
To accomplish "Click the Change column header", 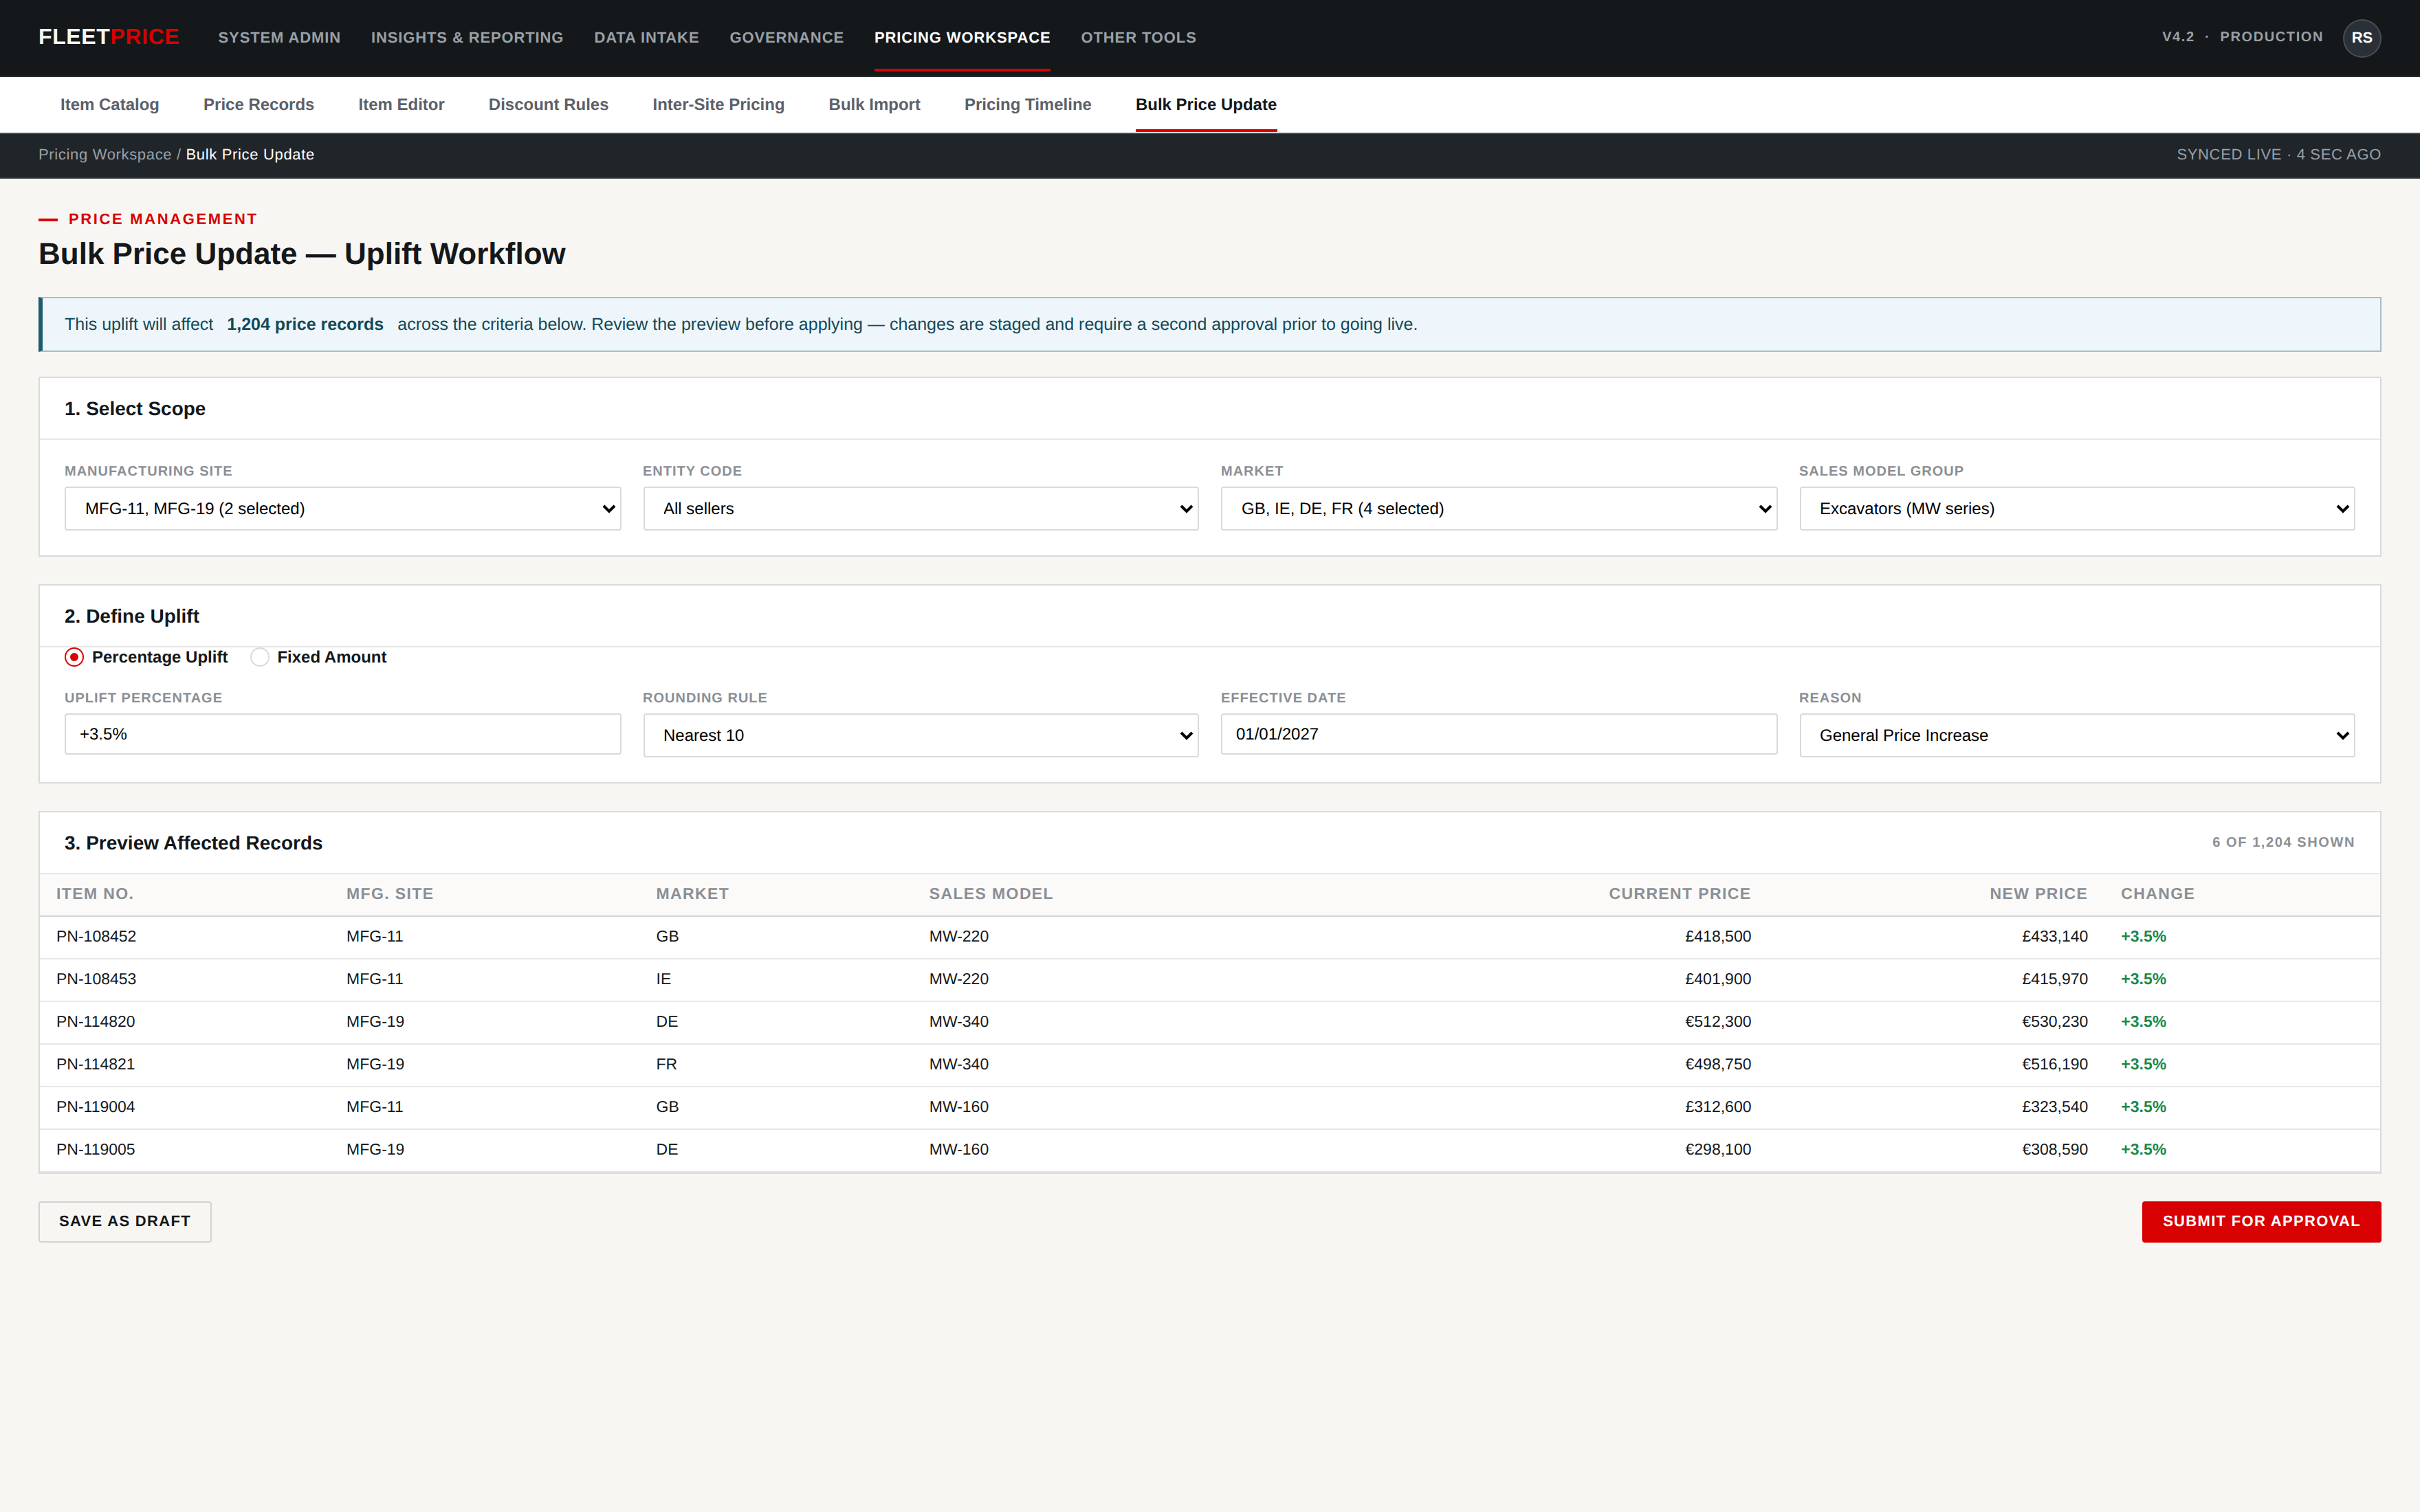I will click(x=2157, y=894).
